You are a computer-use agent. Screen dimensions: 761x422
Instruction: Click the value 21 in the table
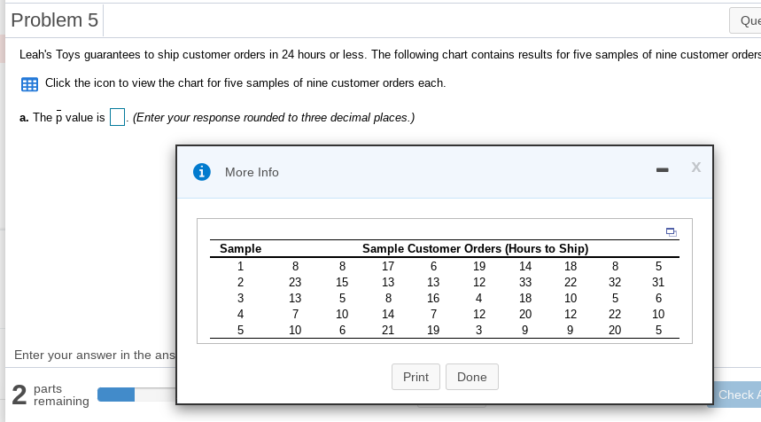pos(388,330)
